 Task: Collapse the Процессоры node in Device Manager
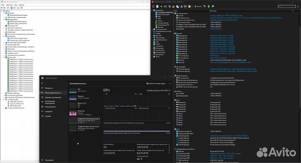[x=4, y=58]
